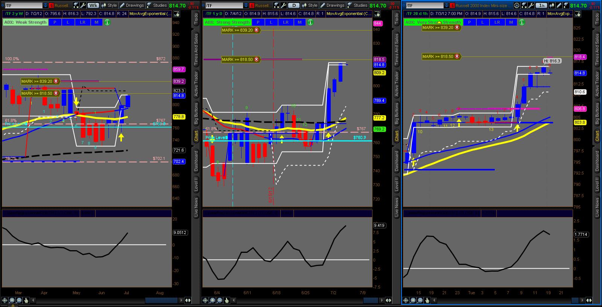This screenshot has height=307, width=602.
Task: Click the circular sync icon in hourly chart
Action: (x=517, y=6)
